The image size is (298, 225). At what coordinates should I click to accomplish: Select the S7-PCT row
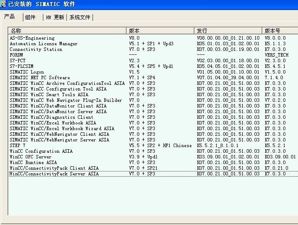[x=17, y=60]
